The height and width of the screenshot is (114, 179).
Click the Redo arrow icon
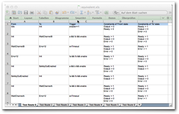click(72, 12)
